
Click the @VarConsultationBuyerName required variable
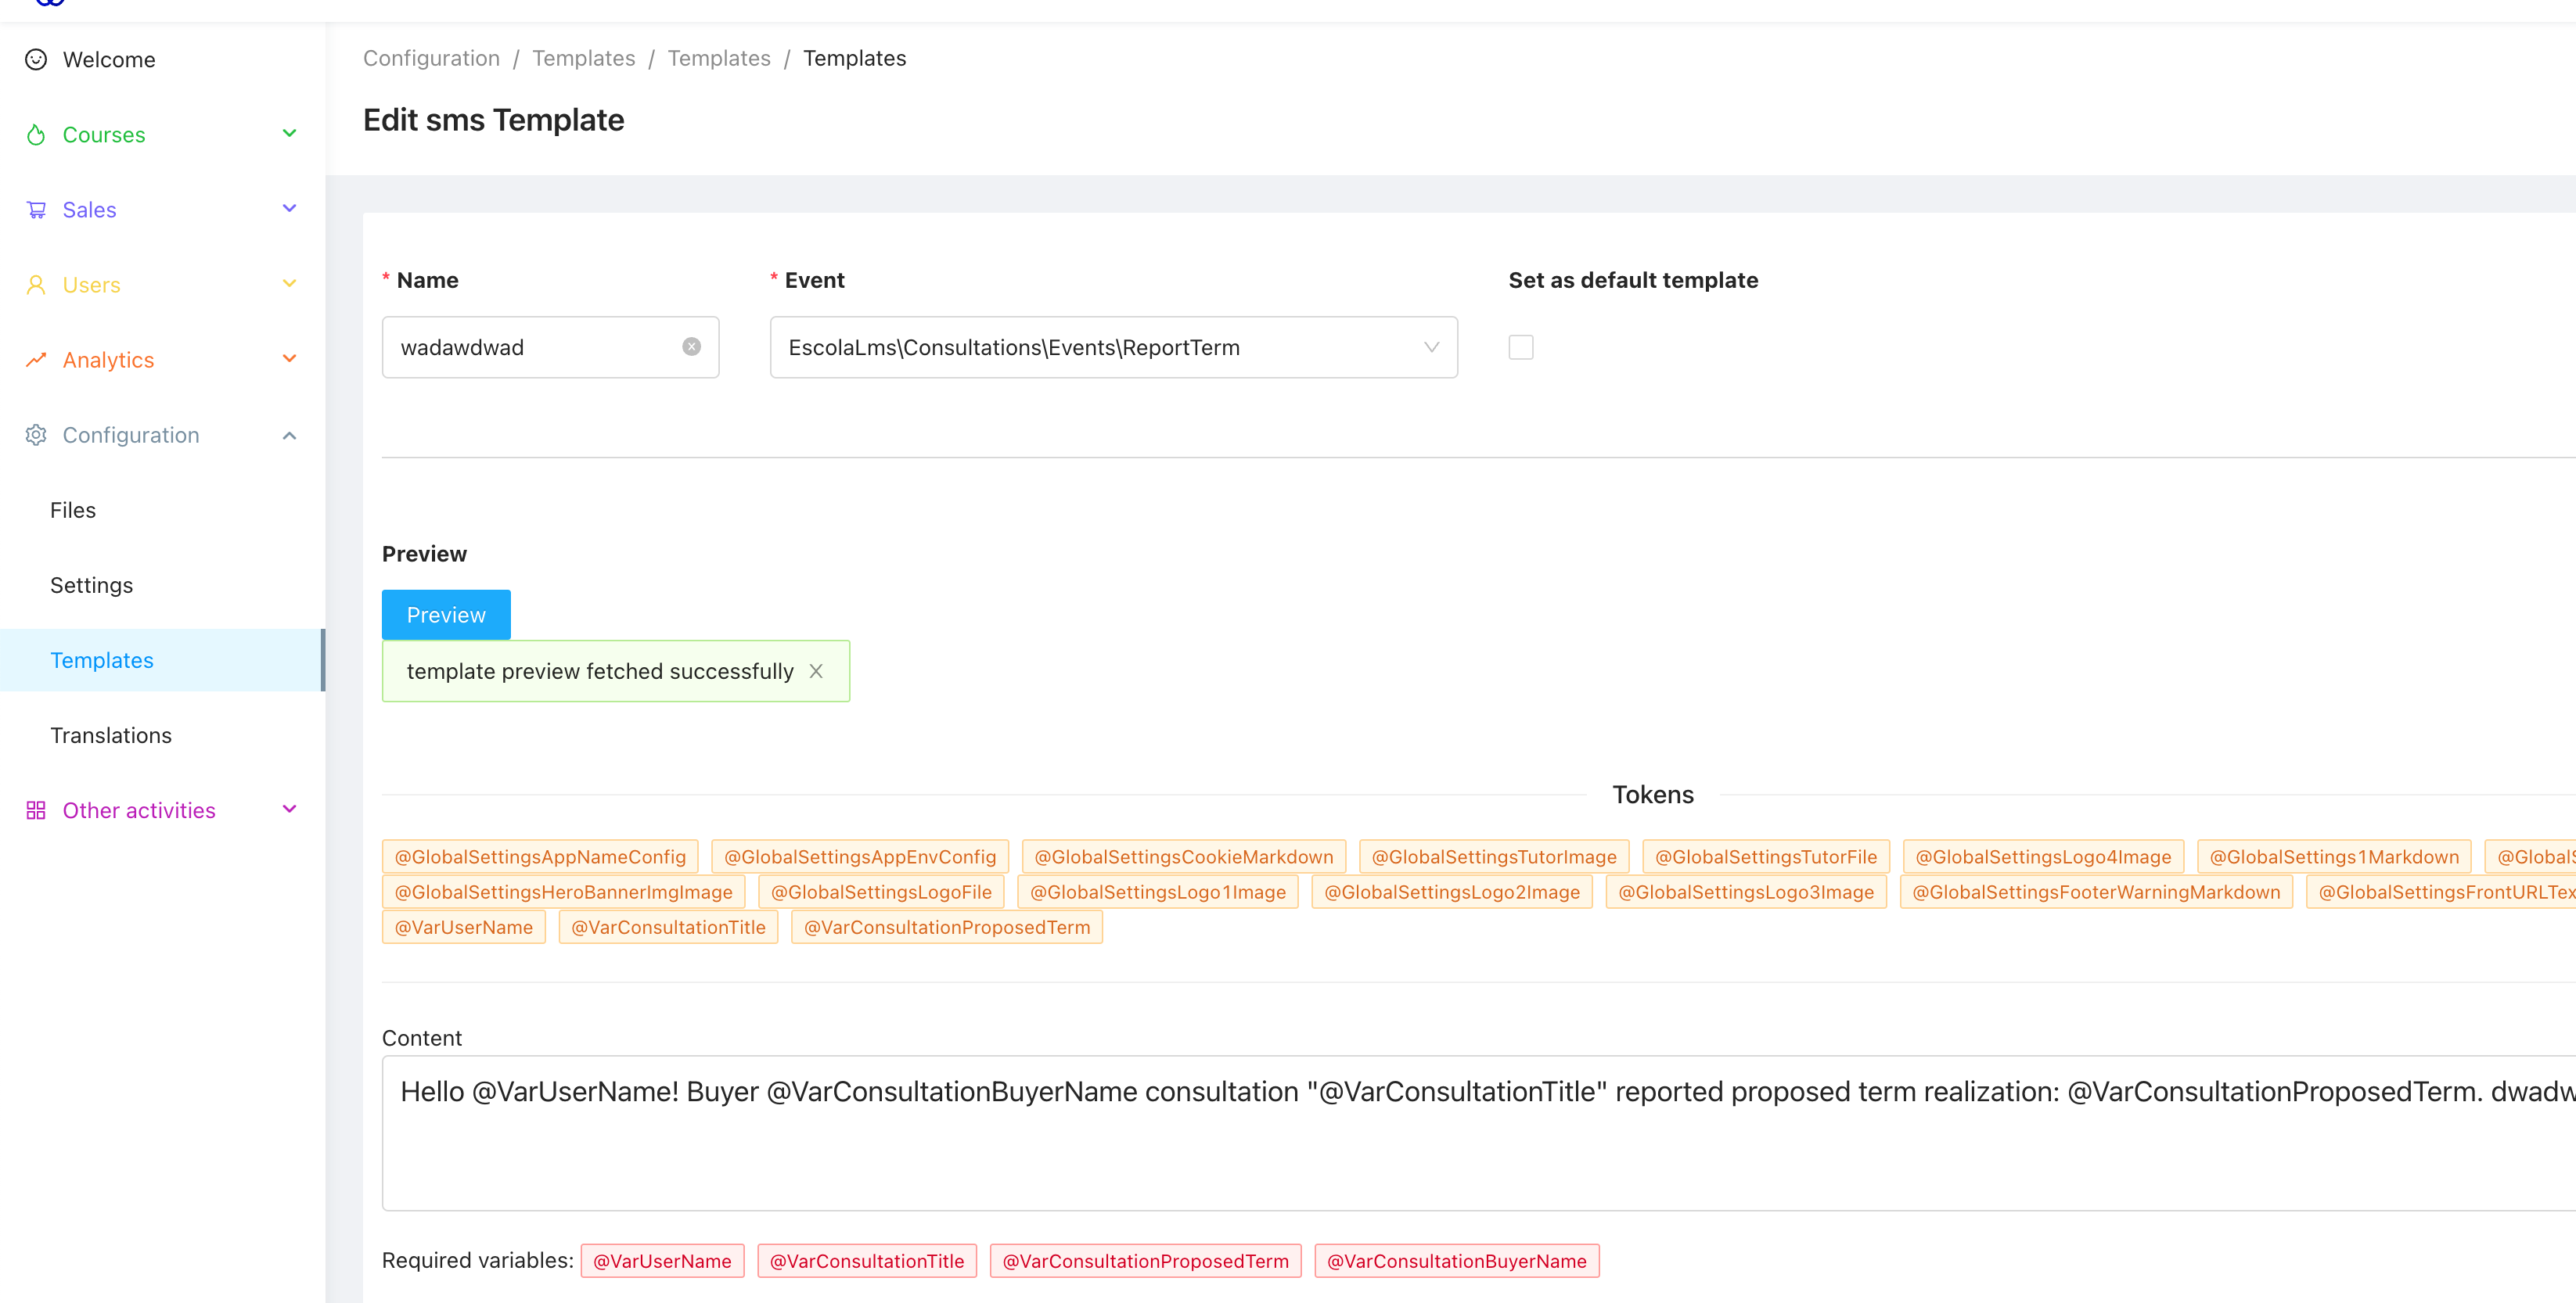pos(1456,1260)
